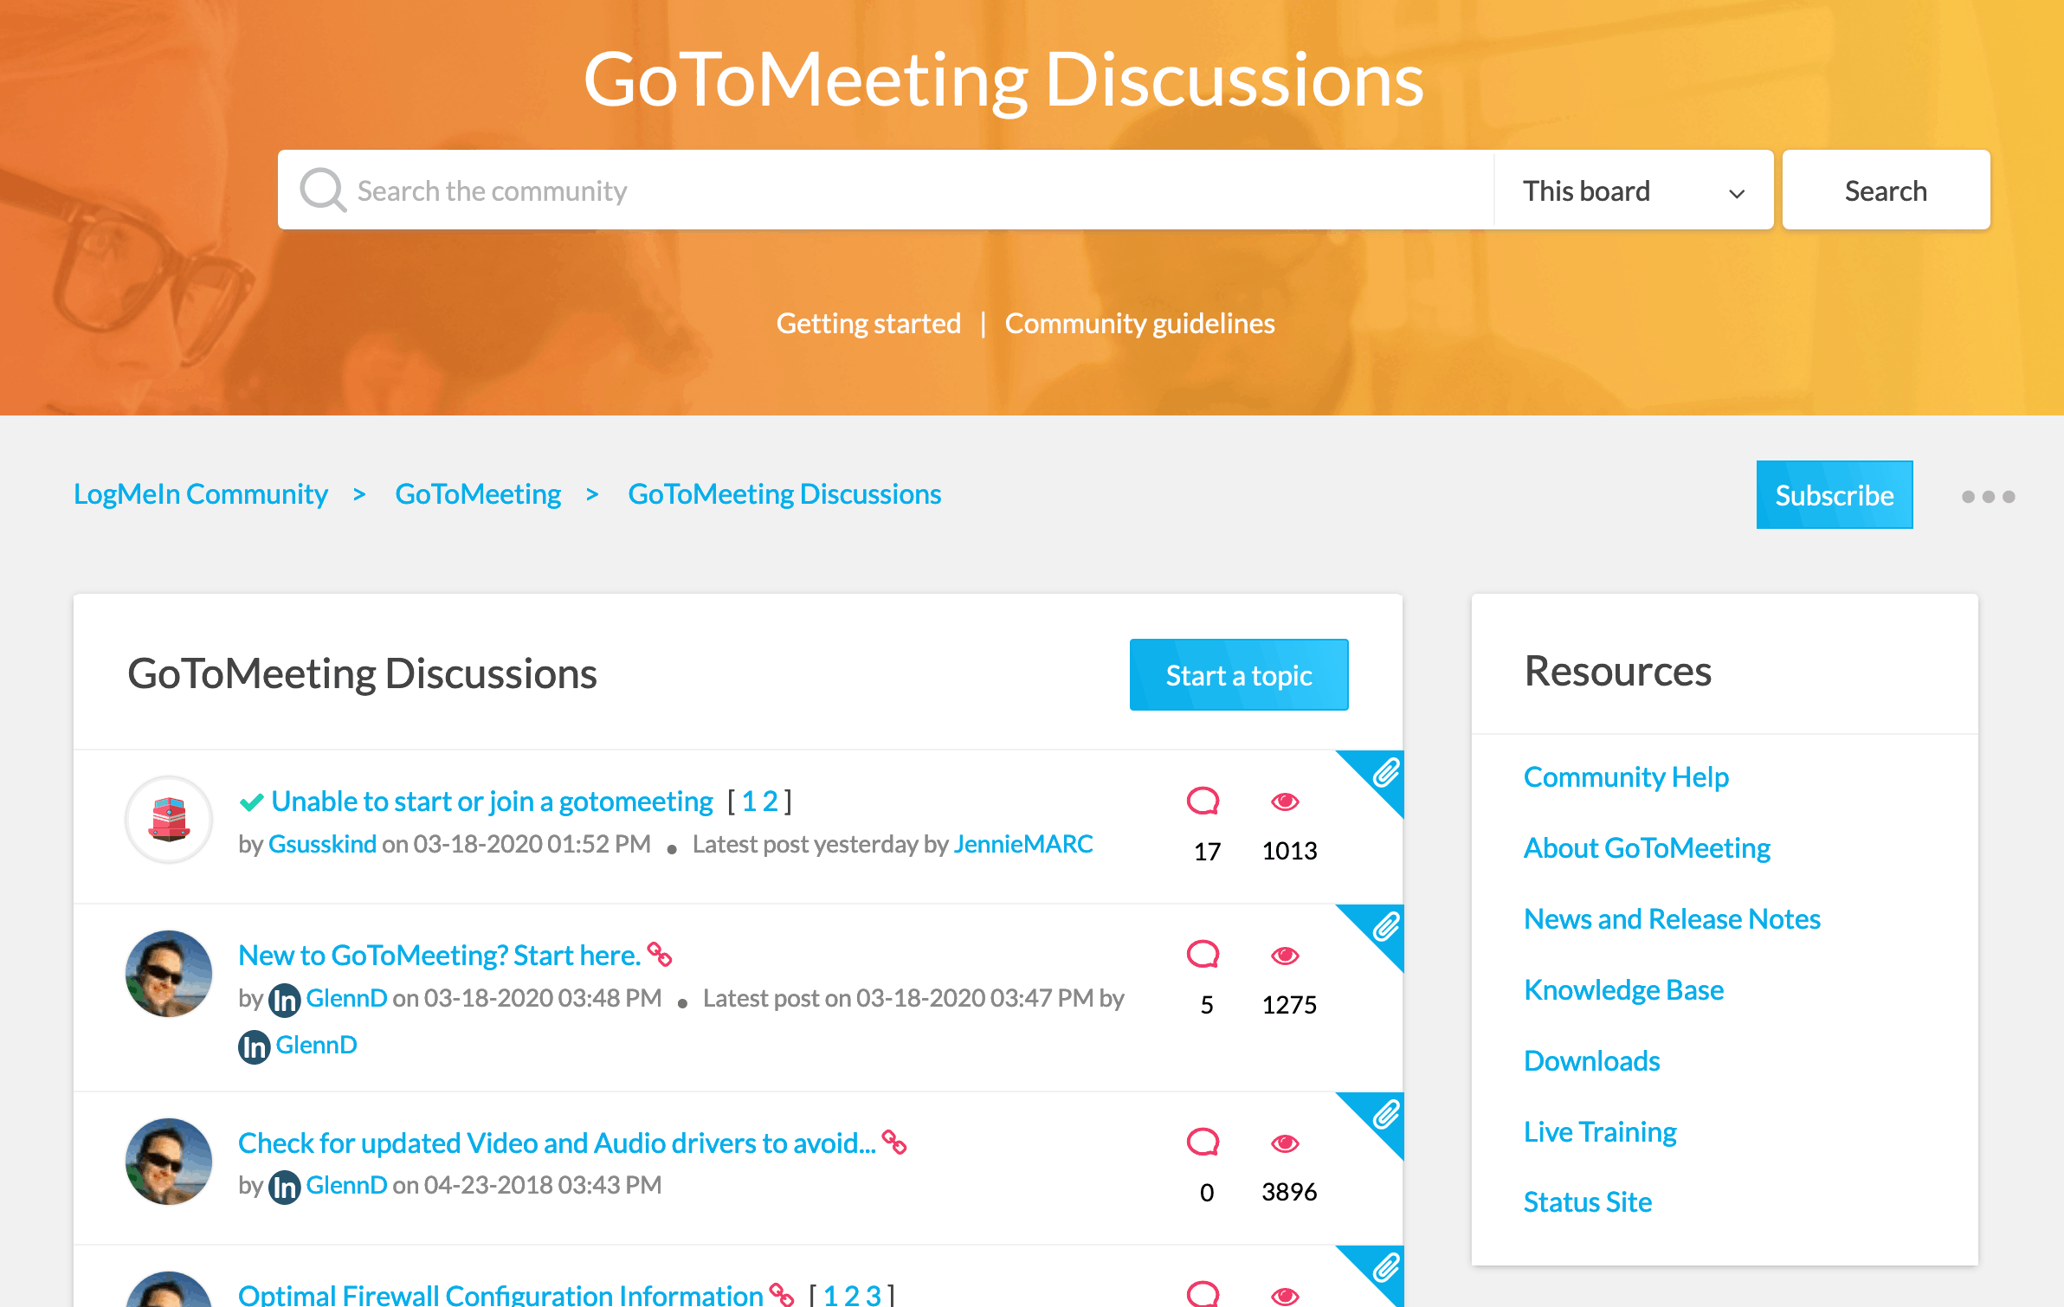Navigate to GoToMeeting breadcrumb
Viewport: 2064px width, 1307px height.
(x=478, y=493)
